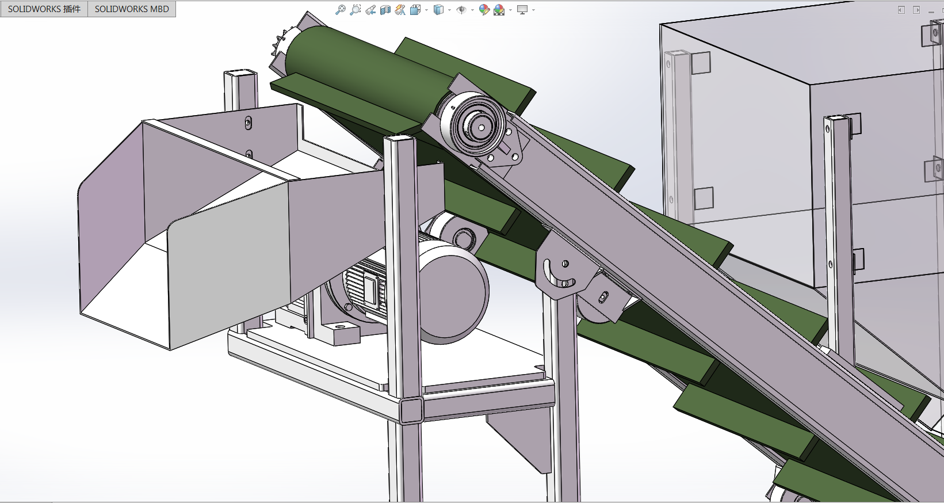Open the Dynamic Annotation Views icon
This screenshot has height=503, width=944.
point(400,10)
